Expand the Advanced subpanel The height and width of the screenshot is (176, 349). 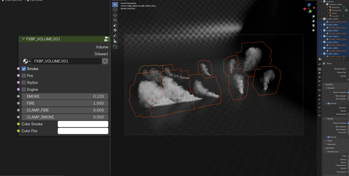[x=326, y=144]
